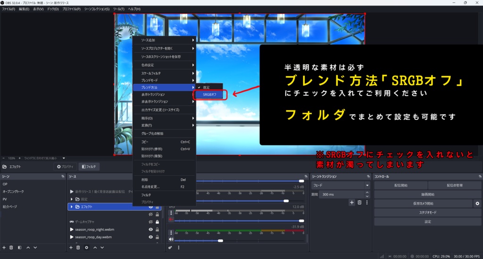
Task: Open preview scaling dropdown arrow
Action: click(64, 158)
